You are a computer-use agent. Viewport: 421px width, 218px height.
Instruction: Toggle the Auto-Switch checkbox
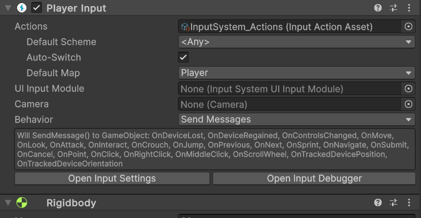(x=183, y=57)
